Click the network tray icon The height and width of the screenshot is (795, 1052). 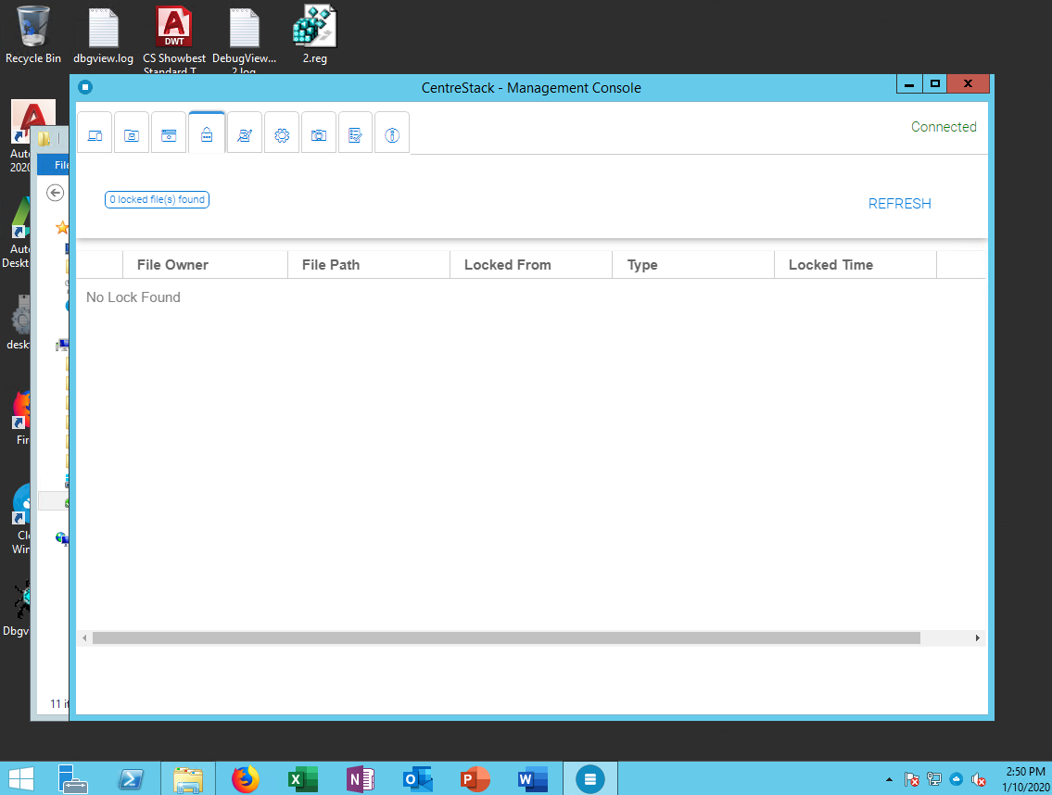point(934,779)
